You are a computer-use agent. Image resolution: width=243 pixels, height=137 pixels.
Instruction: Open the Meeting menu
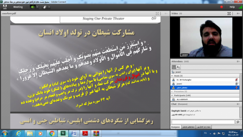[18, 7]
